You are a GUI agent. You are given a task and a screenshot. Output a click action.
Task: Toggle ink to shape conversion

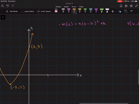click(x=126, y=11)
